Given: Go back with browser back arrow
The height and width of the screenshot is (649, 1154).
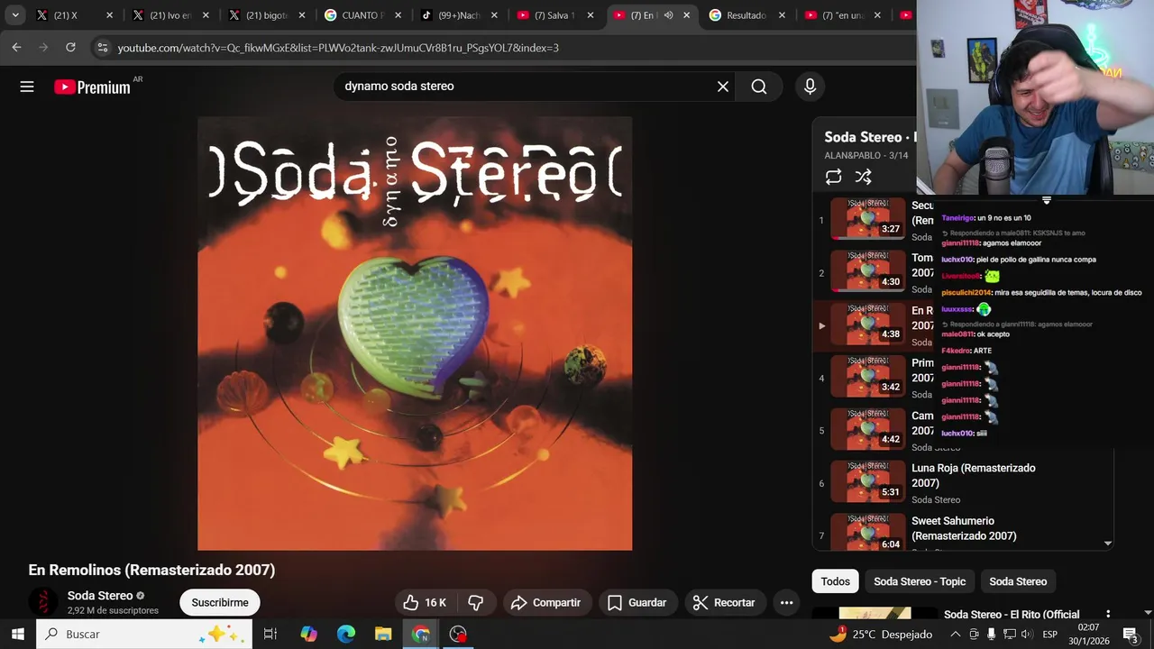Looking at the screenshot, I should 16,47.
